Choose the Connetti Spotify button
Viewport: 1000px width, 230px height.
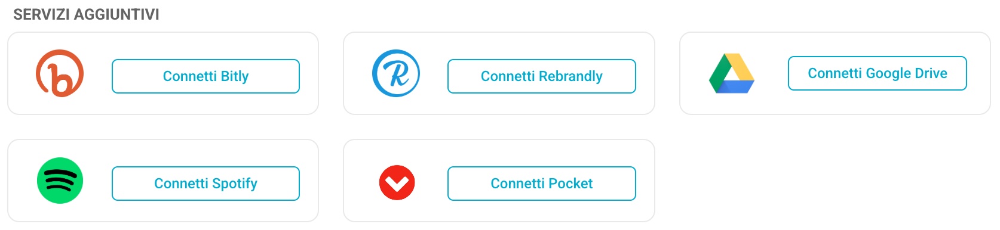point(205,184)
